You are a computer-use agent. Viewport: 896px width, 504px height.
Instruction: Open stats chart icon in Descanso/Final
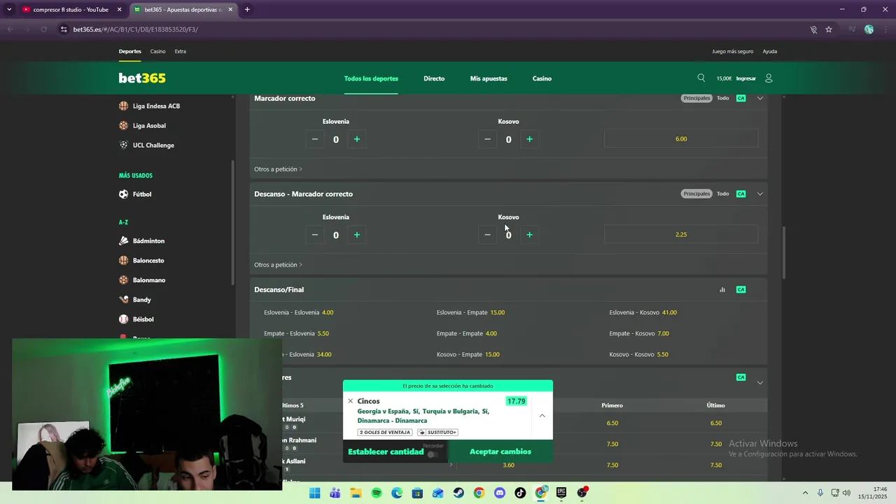pos(722,290)
